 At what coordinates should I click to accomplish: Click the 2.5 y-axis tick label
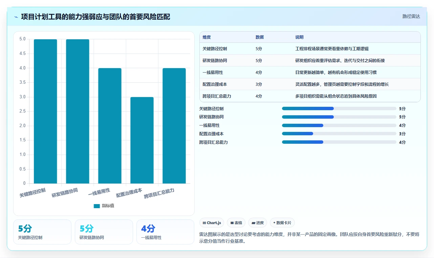[x=22, y=111]
